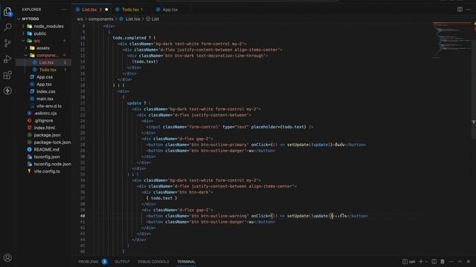Click the src breadcrumb
476x267 pixels.
click(80, 19)
